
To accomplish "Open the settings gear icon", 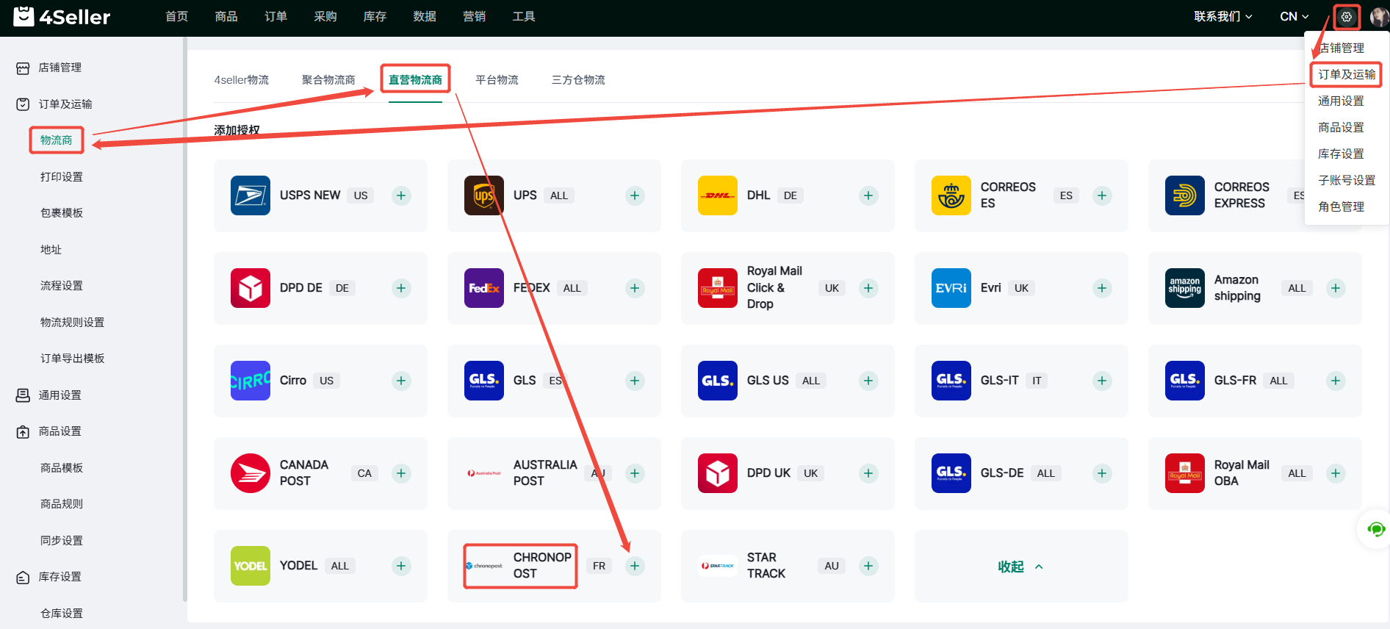I will click(x=1346, y=16).
